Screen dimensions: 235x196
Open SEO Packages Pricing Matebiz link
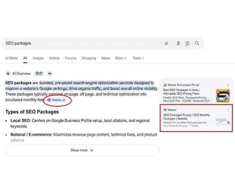186,117
